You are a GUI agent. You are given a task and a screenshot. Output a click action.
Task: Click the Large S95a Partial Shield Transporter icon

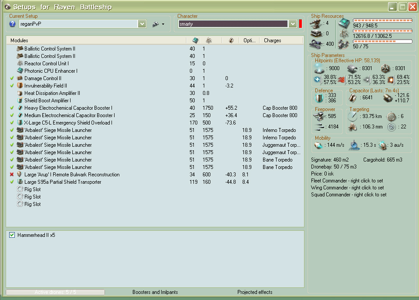[20, 182]
